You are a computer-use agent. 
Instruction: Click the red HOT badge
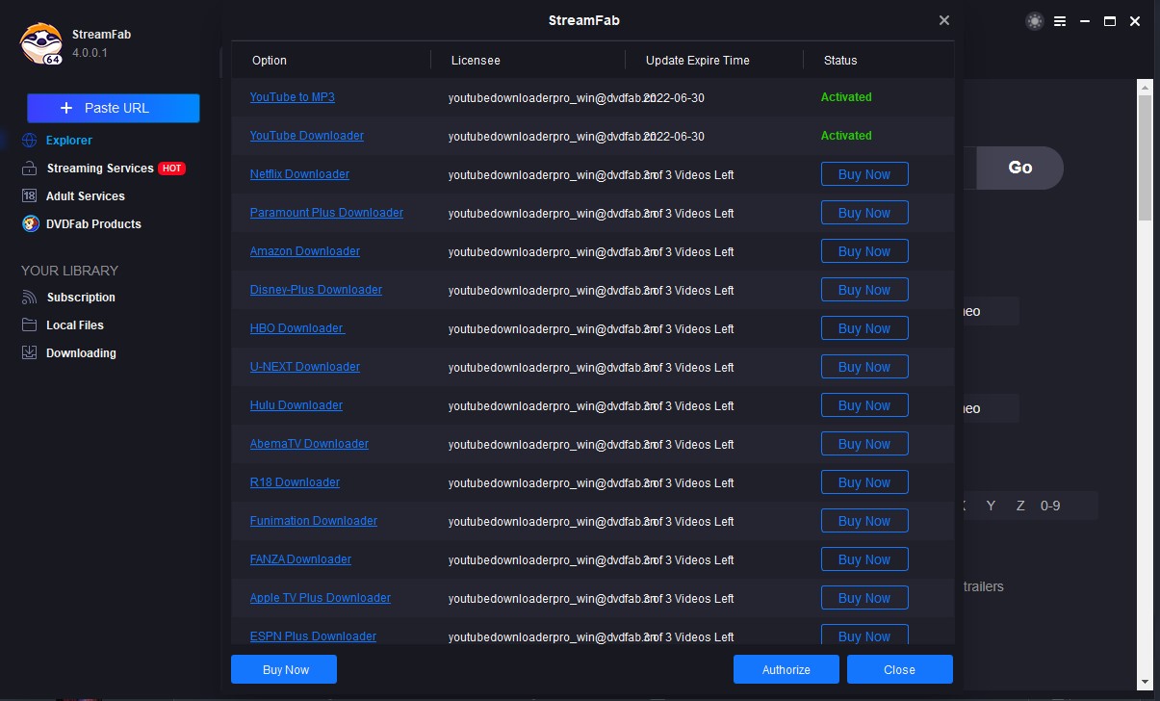click(171, 169)
